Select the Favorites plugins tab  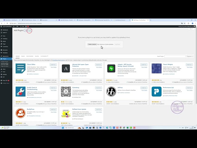click(37, 56)
